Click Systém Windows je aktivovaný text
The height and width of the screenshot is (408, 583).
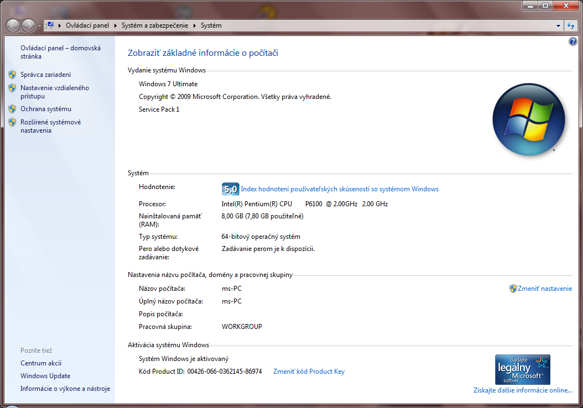tap(184, 359)
